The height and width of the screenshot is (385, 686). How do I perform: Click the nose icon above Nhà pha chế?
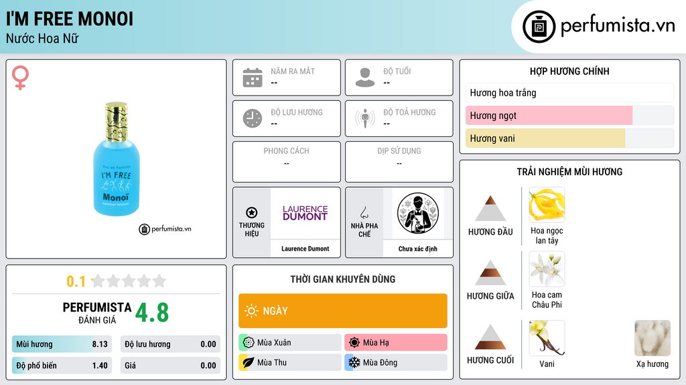point(364,213)
